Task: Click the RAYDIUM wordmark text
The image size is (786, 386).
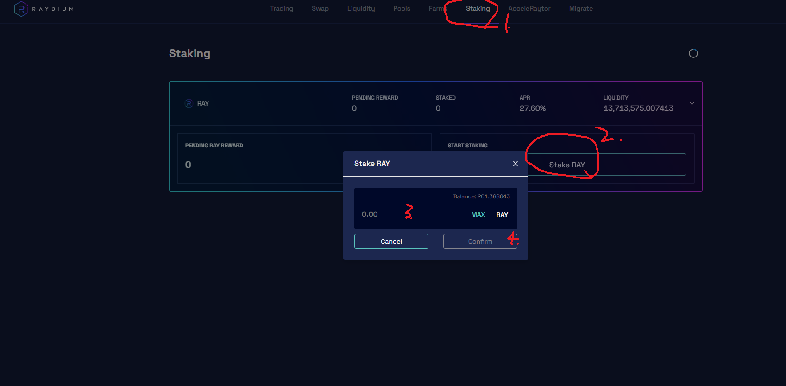Action: pos(52,9)
